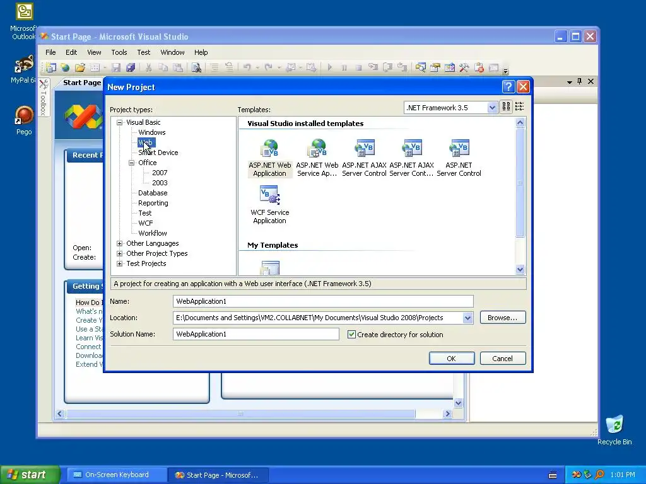Expand the Test Projects tree node
The image size is (646, 484).
click(x=119, y=263)
